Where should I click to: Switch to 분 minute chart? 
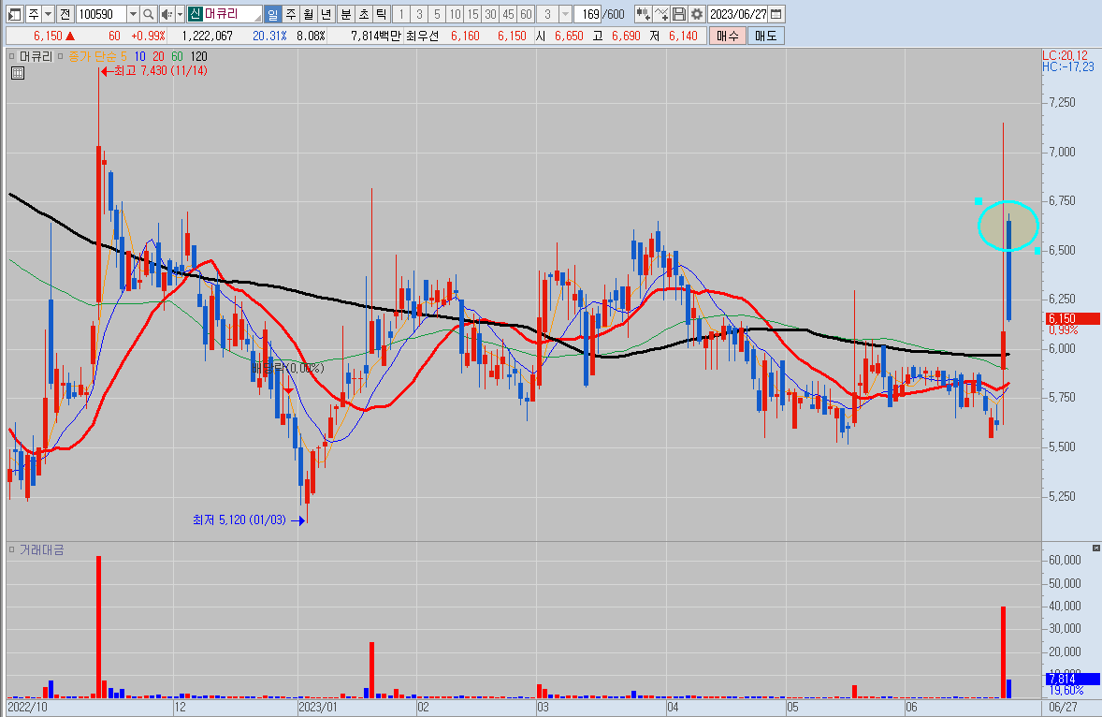(345, 14)
